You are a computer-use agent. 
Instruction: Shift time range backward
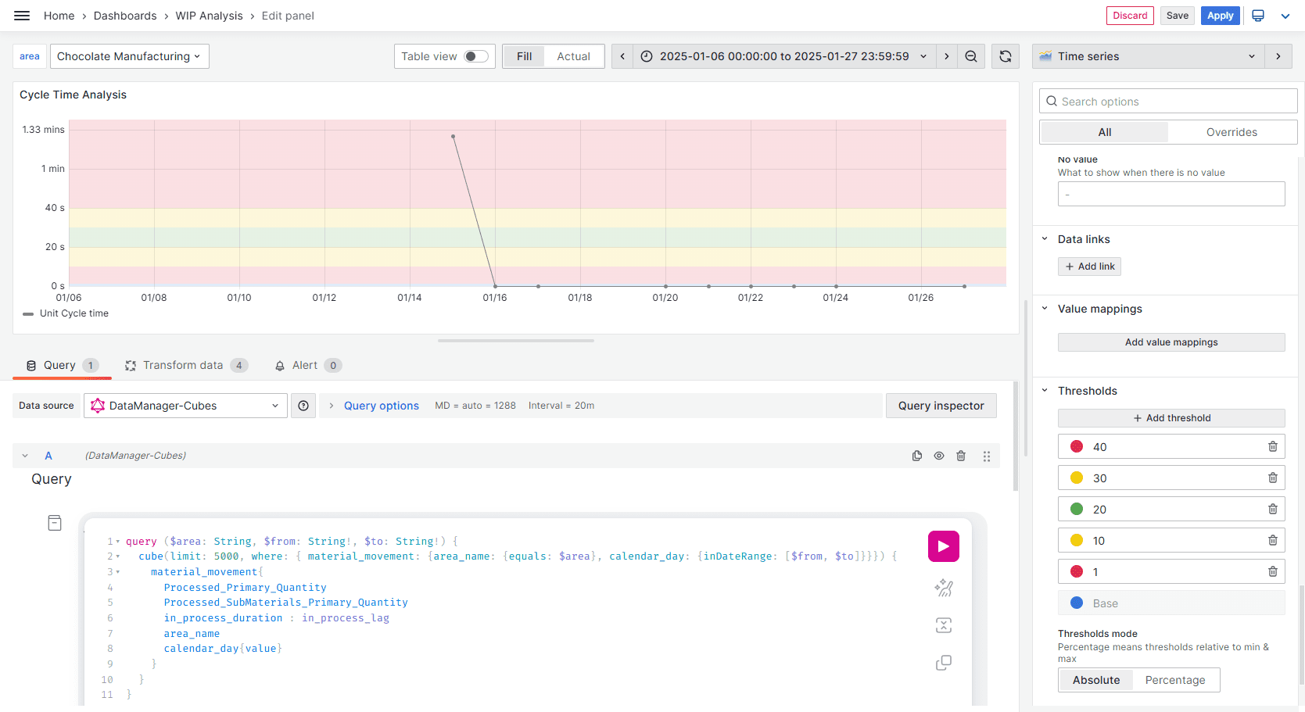(x=622, y=56)
